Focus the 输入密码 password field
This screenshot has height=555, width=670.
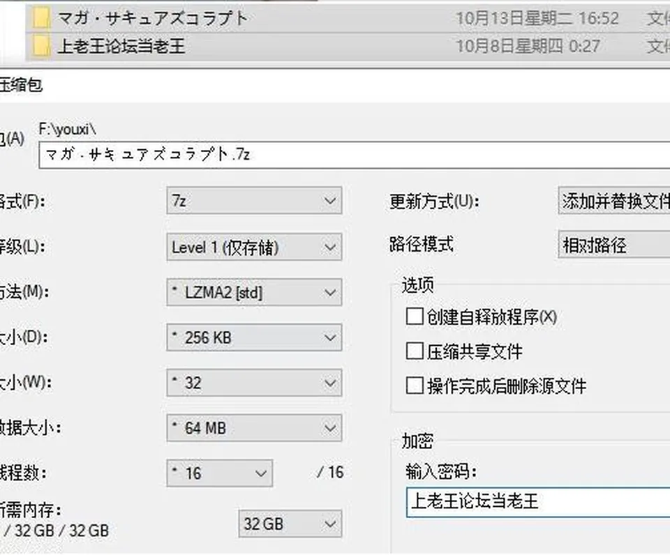click(x=538, y=502)
